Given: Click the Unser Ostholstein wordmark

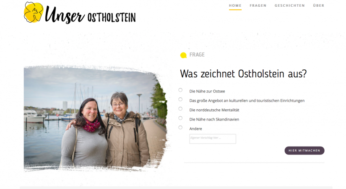Looking at the screenshot, I should click(90, 15).
